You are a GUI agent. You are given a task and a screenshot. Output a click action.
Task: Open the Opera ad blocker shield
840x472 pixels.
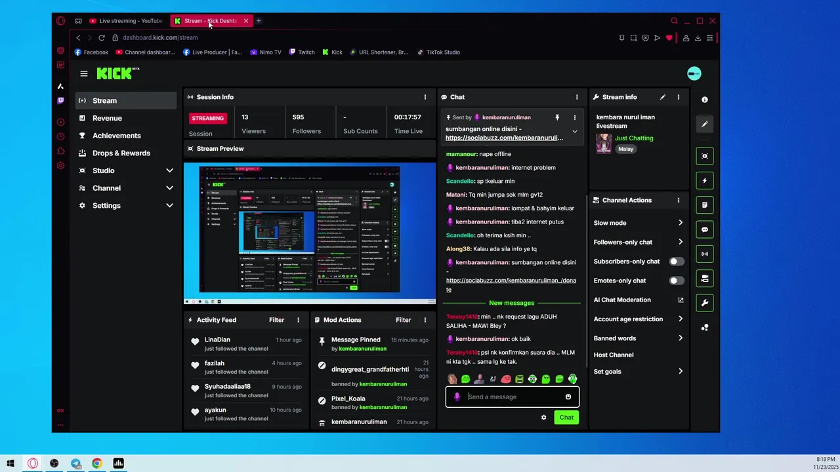coord(646,38)
